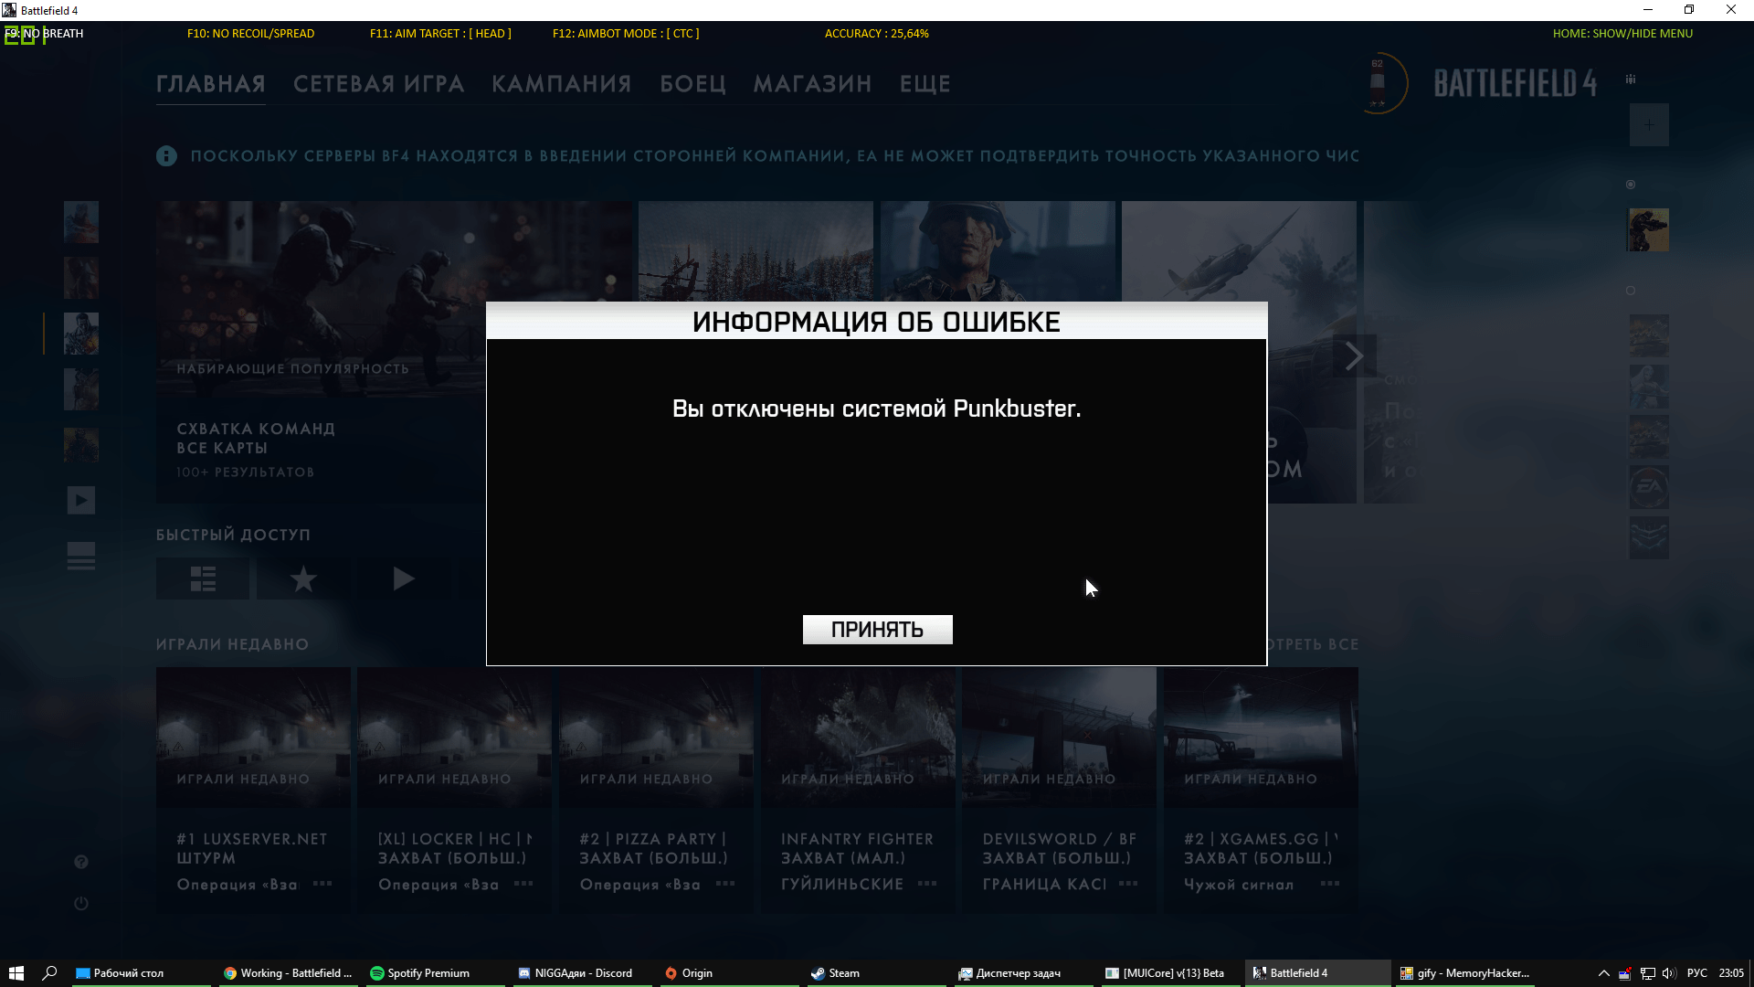Go to the МАГАЗИН tab
Image resolution: width=1754 pixels, height=987 pixels.
[x=812, y=84]
